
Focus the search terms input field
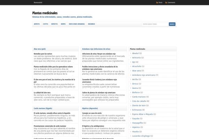click(155, 24)
